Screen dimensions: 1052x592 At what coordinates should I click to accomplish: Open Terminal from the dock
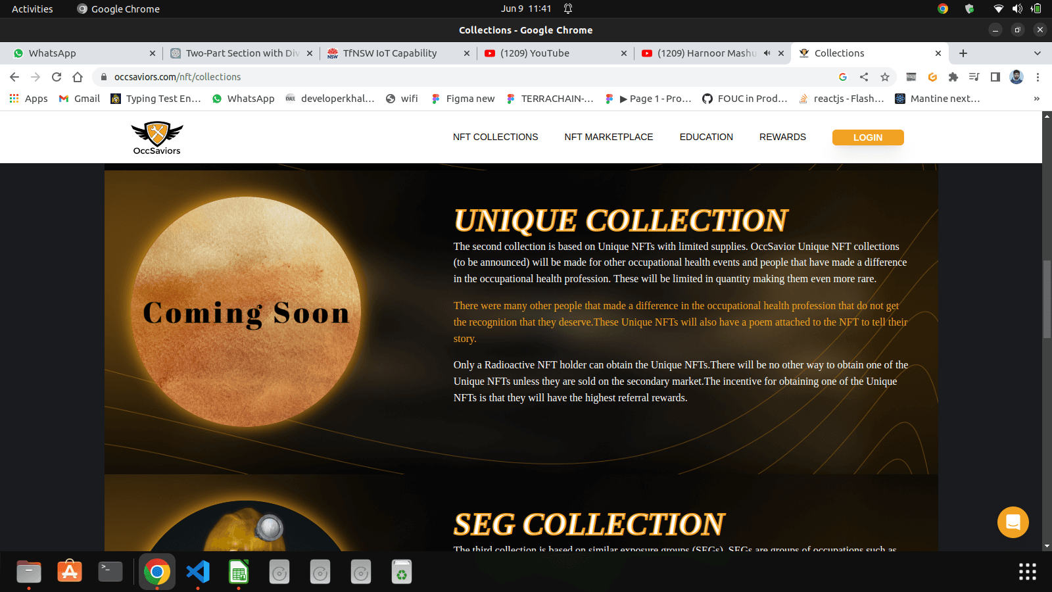(x=110, y=572)
